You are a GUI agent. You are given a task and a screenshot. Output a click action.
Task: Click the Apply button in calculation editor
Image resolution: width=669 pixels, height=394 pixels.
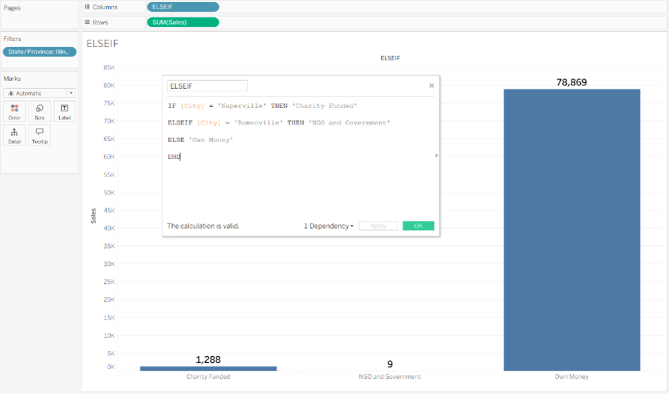378,226
